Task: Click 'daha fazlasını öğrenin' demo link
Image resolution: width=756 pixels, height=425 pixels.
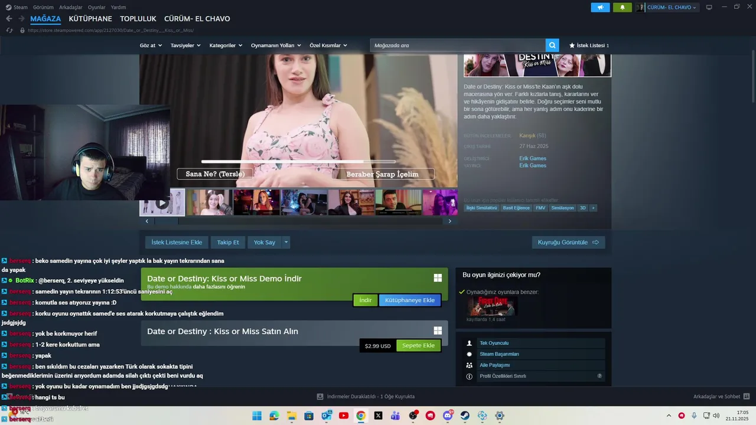Action: click(x=219, y=287)
